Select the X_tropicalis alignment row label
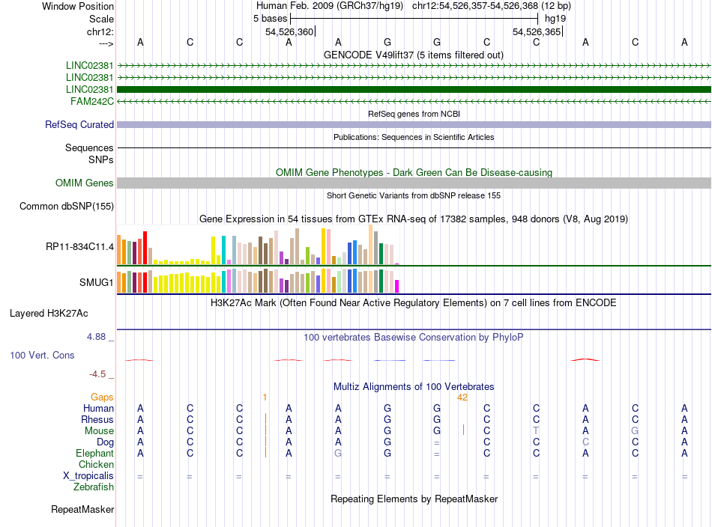Viewport: 712px width, 527px height. [x=88, y=476]
